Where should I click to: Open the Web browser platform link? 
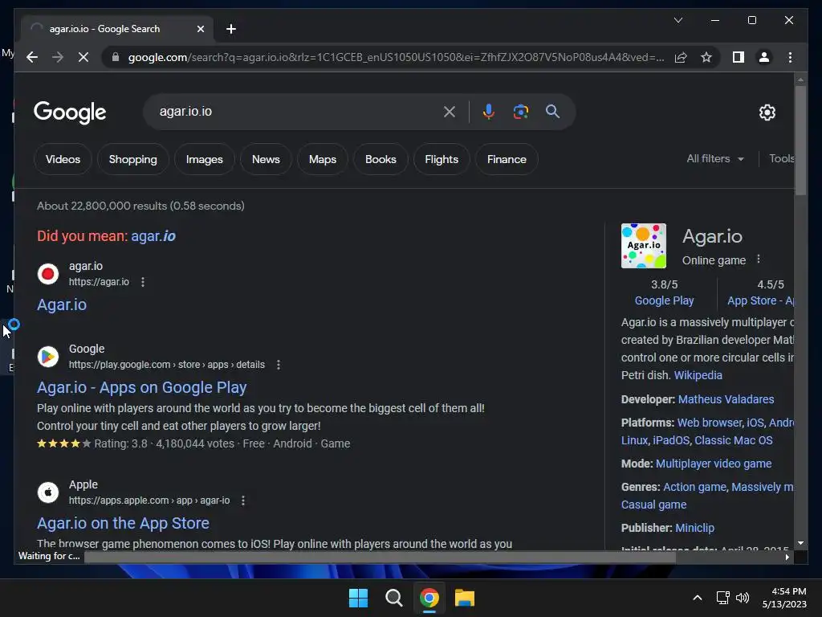(710, 423)
